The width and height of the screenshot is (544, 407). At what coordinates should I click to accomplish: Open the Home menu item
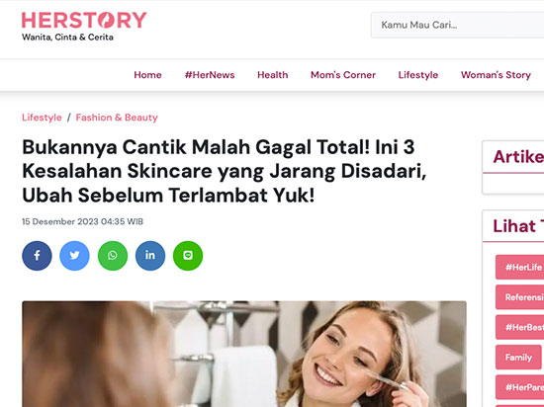[x=147, y=75]
